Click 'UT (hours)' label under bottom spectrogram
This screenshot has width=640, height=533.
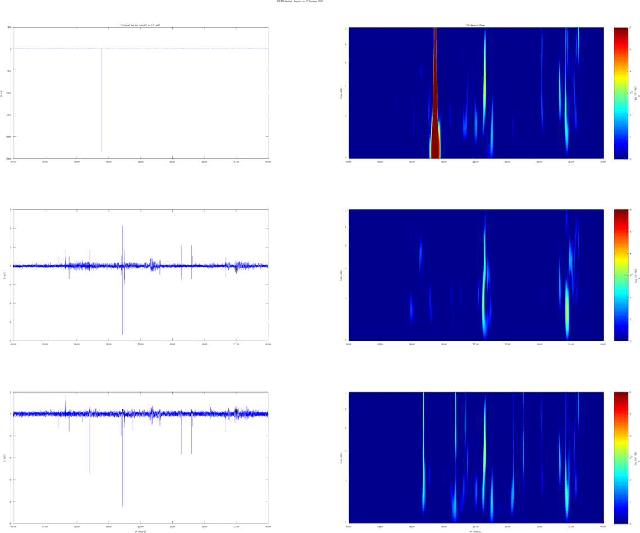[476, 532]
